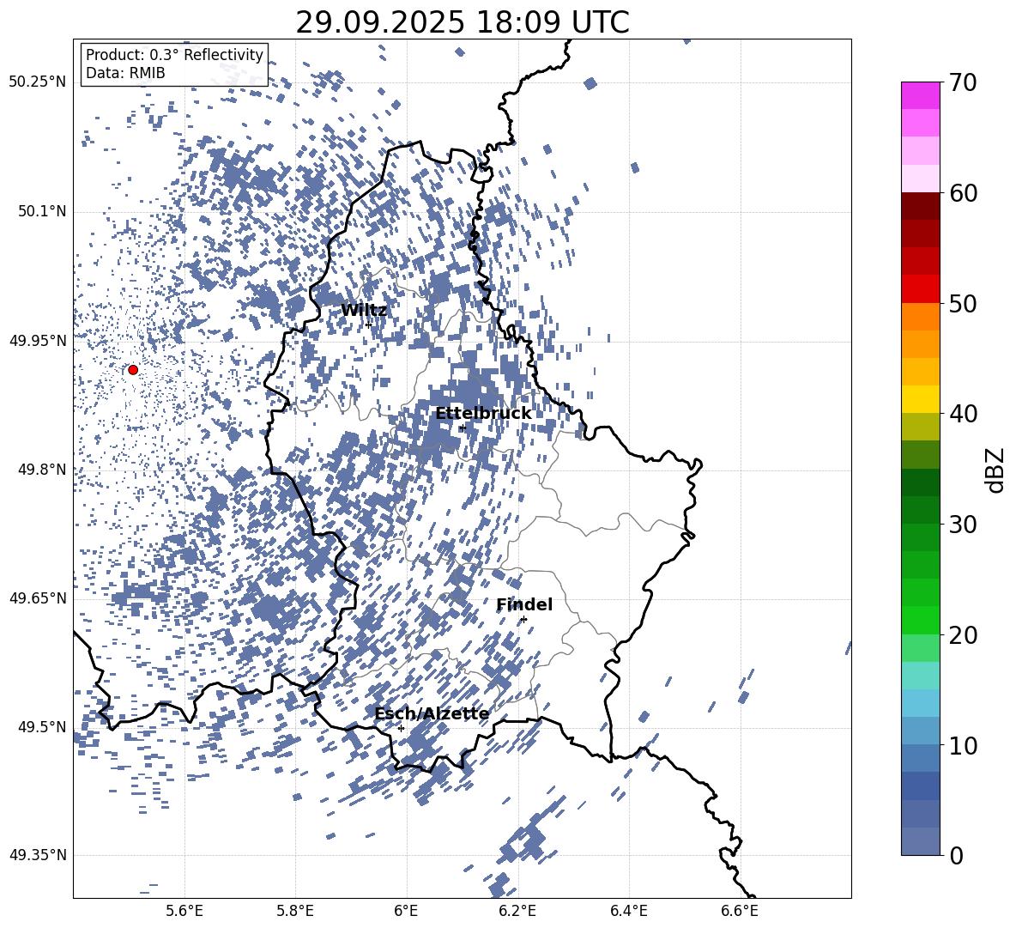Click the magenta top colorbar swatch
Viewport: 1016px width, 928px height.
pyautogui.click(x=921, y=96)
